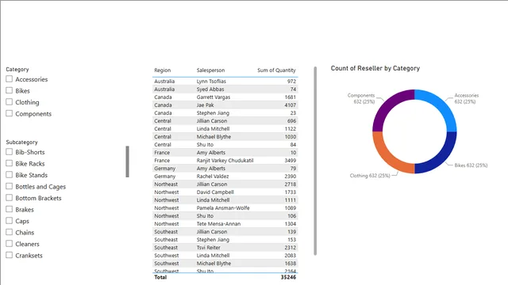Sort by Sum of Quantity header
508x285 pixels.
pyautogui.click(x=276, y=70)
